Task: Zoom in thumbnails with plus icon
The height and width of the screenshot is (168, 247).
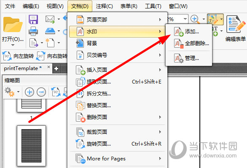Action: pos(30,92)
